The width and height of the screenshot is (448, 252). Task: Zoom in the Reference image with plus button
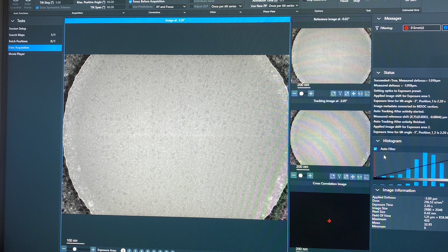pyautogui.click(x=311, y=93)
